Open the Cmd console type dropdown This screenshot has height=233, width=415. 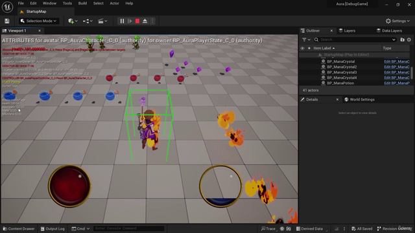tap(80, 228)
